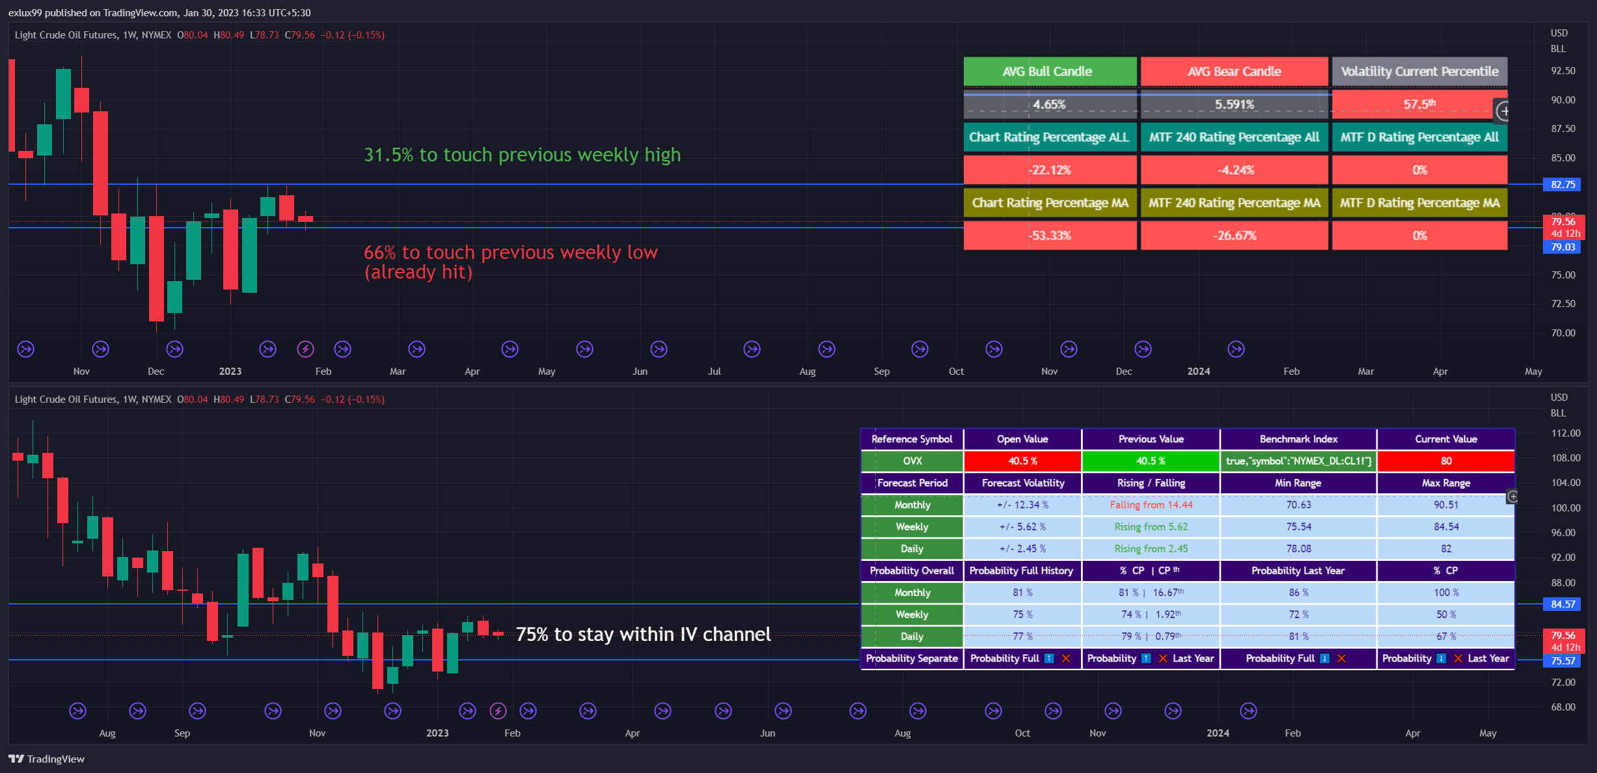
Task: Click the +/- 12.34 % forecast volatility cell
Action: point(1022,505)
